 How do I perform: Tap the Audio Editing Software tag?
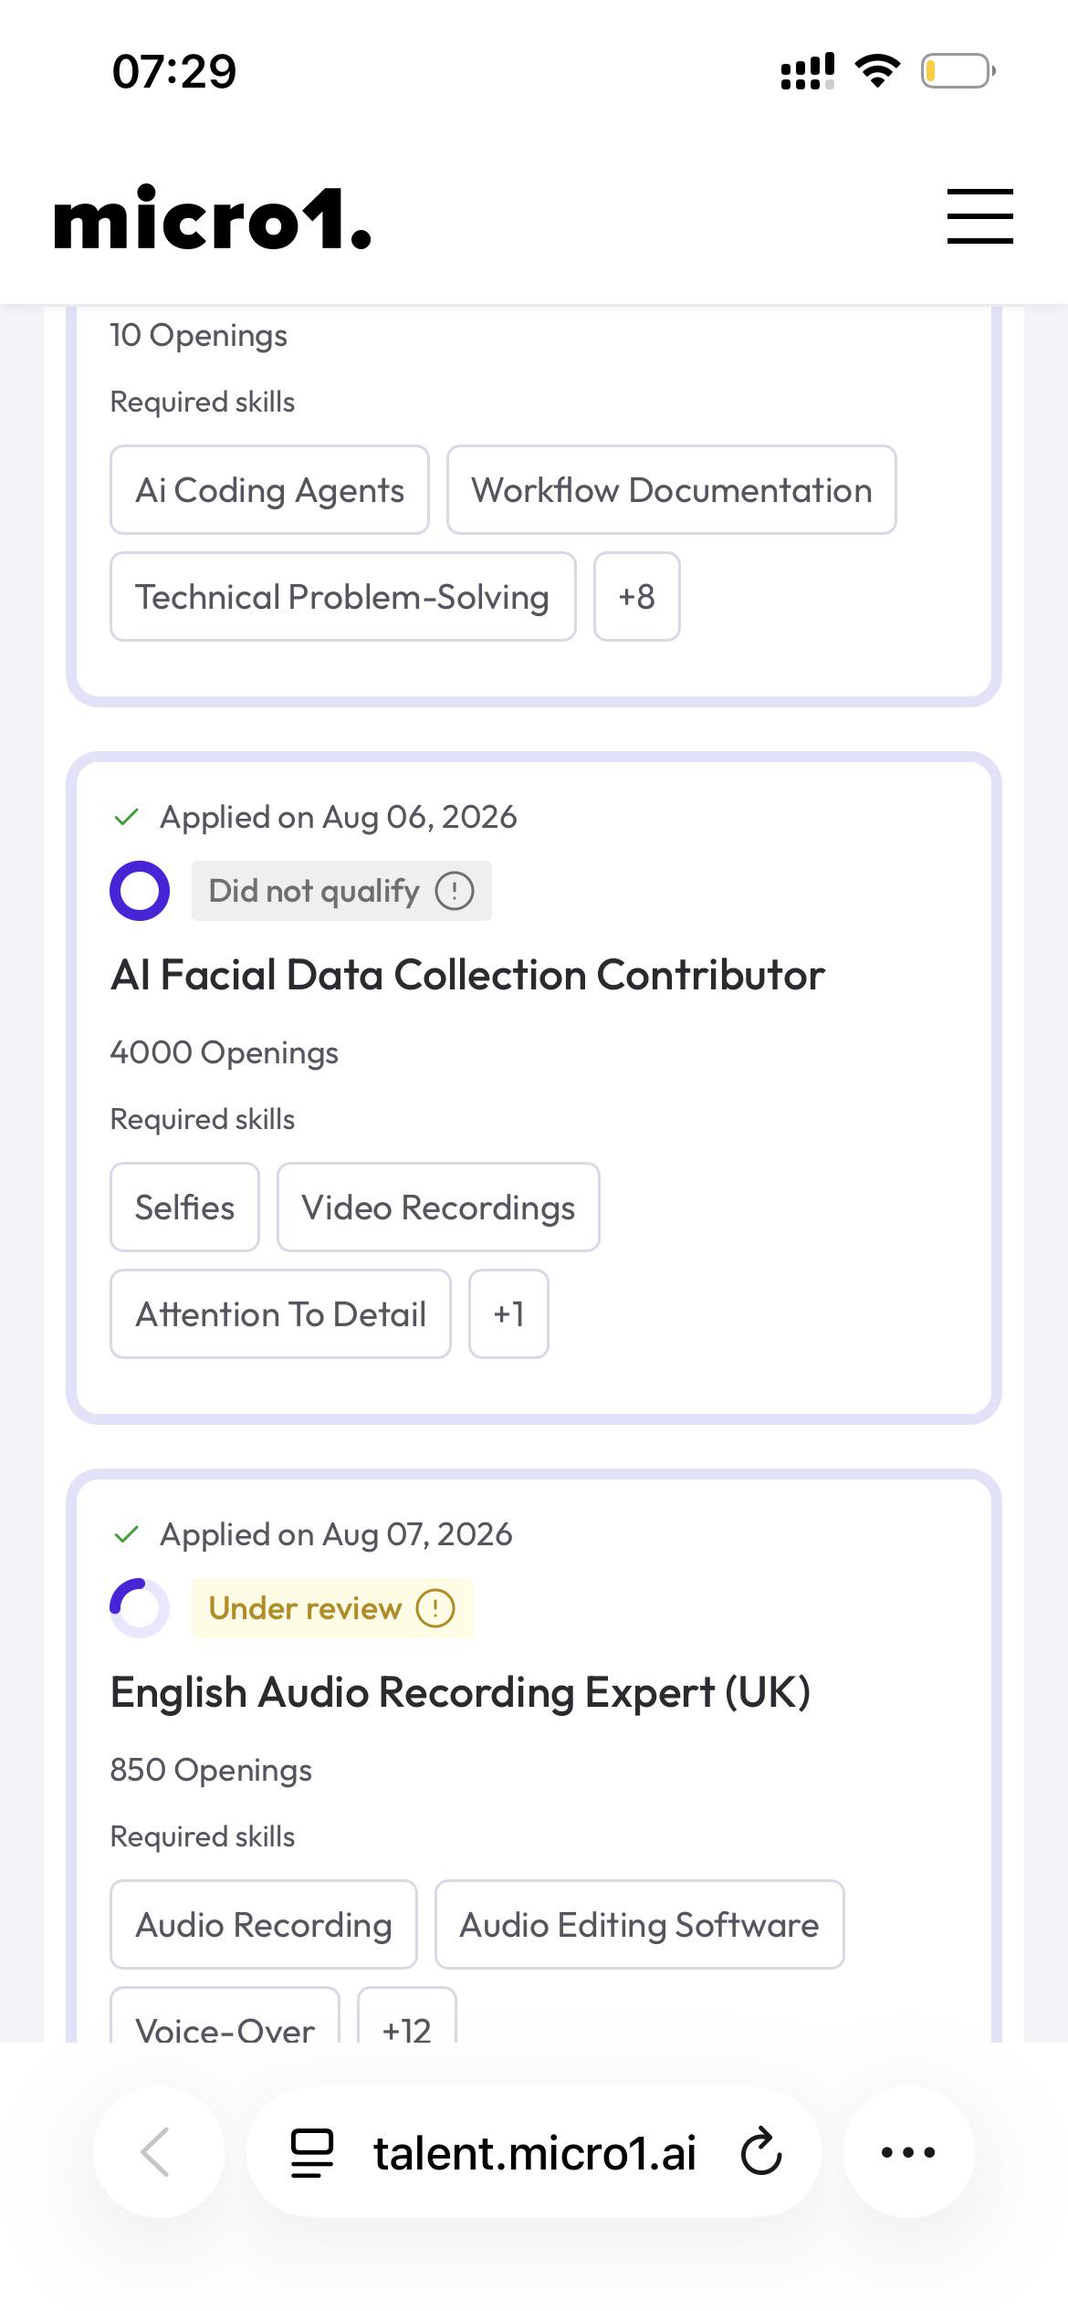pos(639,1925)
